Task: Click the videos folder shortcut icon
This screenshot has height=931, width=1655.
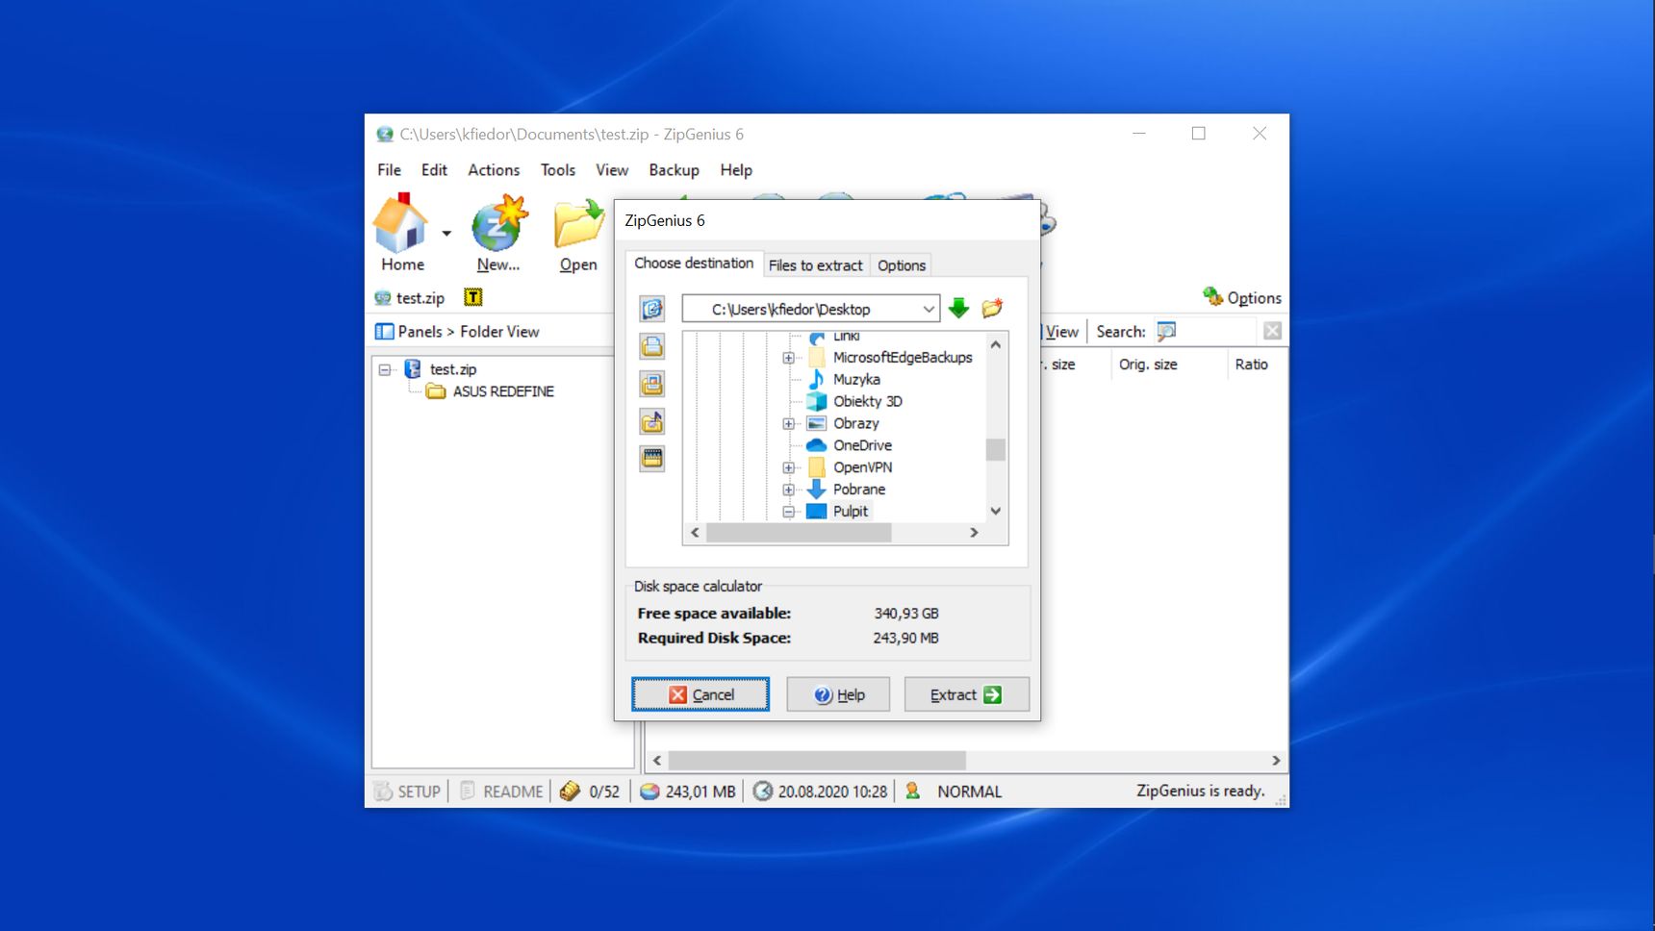Action: coord(652,458)
